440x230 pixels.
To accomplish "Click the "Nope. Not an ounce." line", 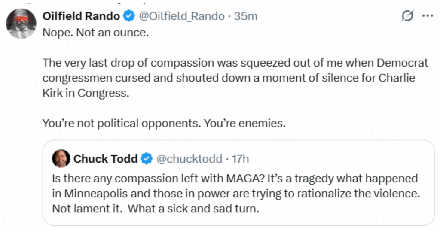I will pyautogui.click(x=95, y=33).
